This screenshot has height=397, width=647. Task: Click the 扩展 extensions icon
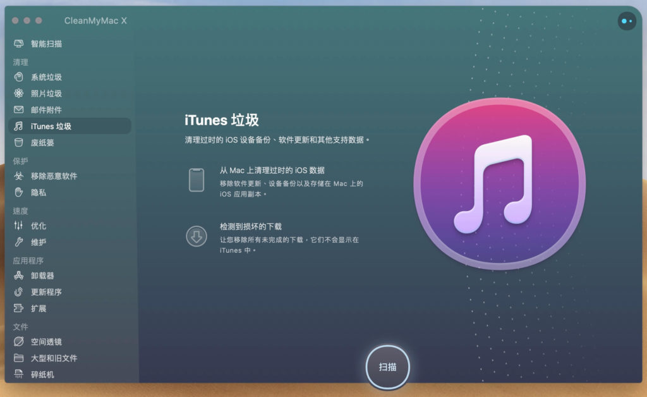[18, 308]
